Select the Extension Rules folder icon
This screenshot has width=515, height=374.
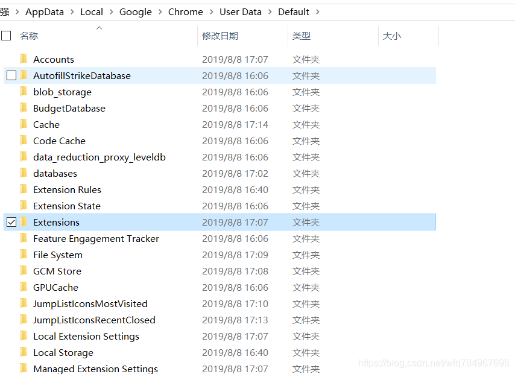24,189
